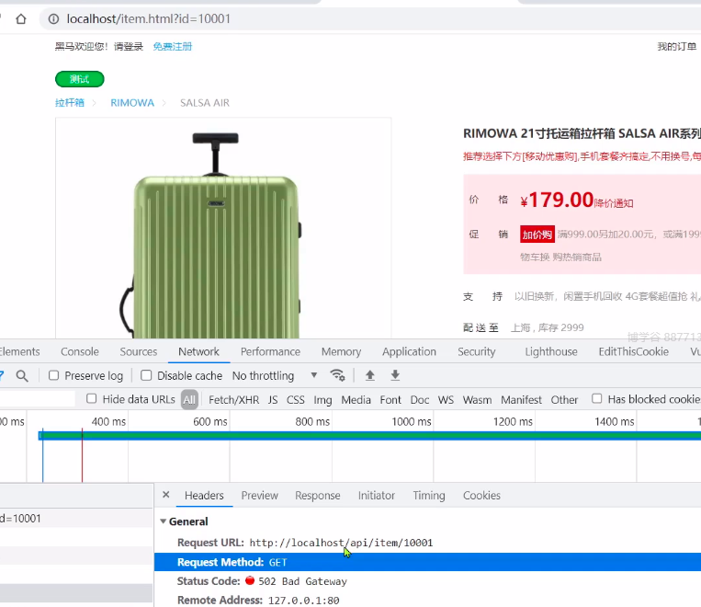Filter requests by Doc
The width and height of the screenshot is (701, 607).
click(420, 400)
